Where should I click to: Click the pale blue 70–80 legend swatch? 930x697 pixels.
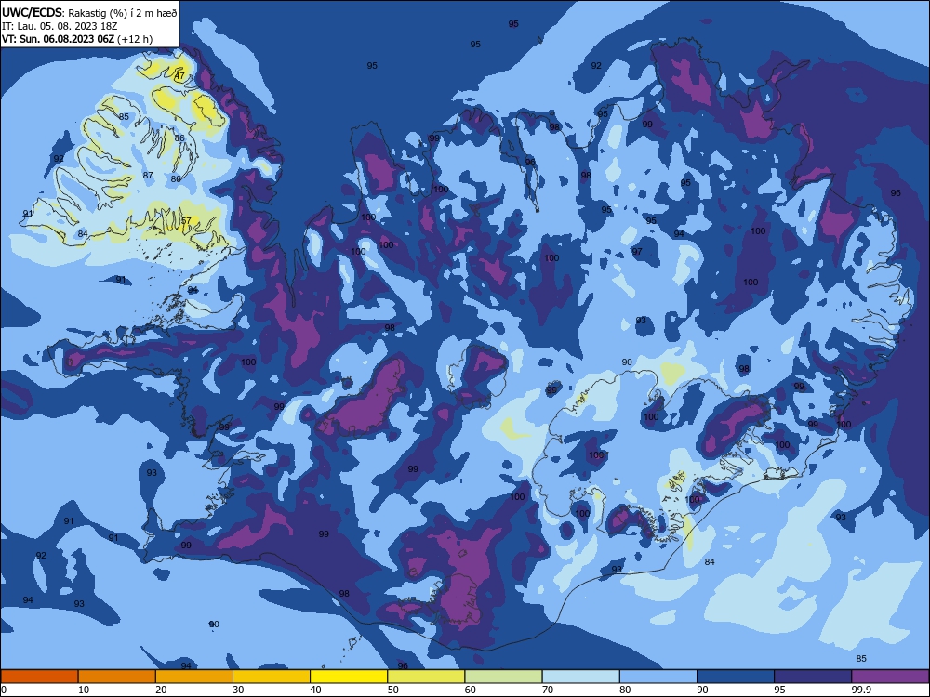pyautogui.click(x=581, y=677)
